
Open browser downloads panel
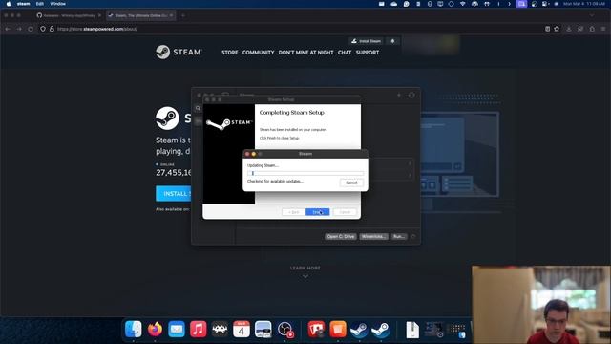click(569, 29)
